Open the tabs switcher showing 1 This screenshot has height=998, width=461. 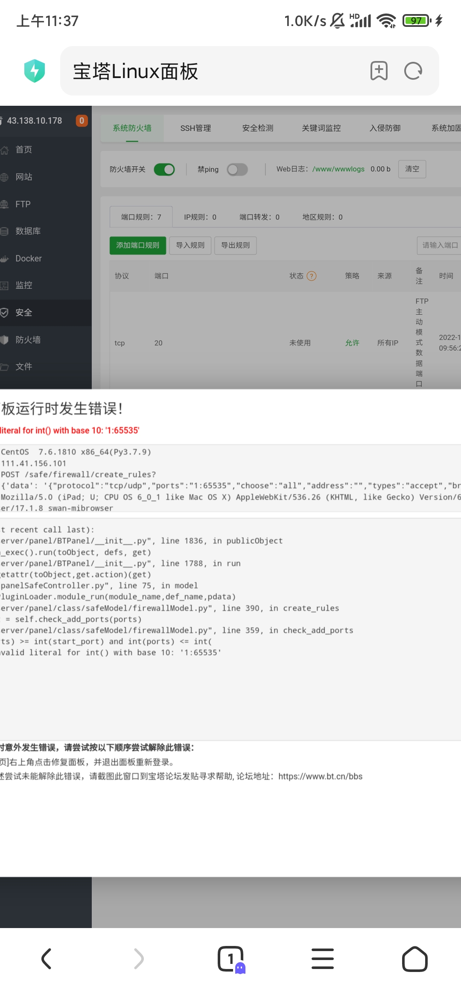[231, 959]
